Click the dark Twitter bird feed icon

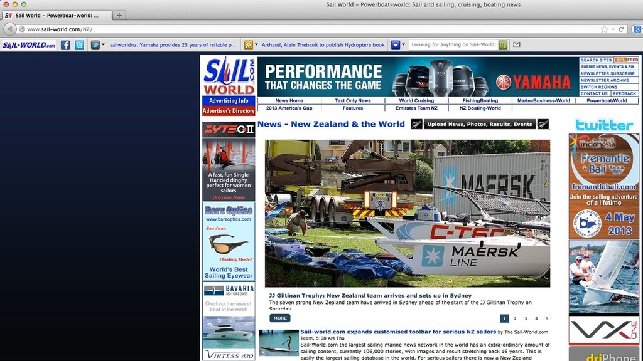pos(95,45)
